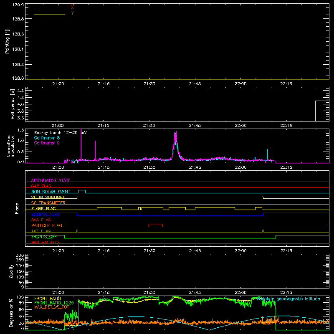Click the FRONTS_OFF flag label
334x334 pixels.
pyautogui.click(x=44, y=237)
